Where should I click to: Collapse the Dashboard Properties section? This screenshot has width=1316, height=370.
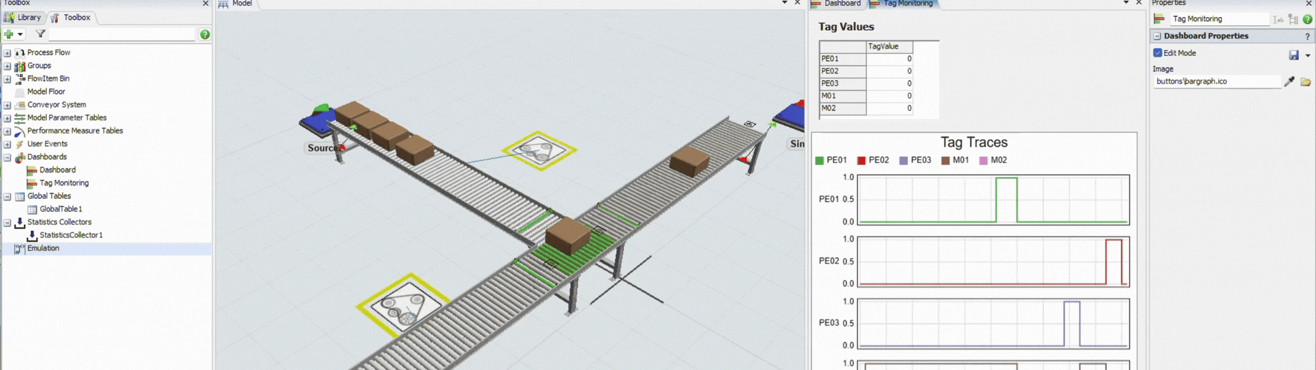(x=1157, y=36)
